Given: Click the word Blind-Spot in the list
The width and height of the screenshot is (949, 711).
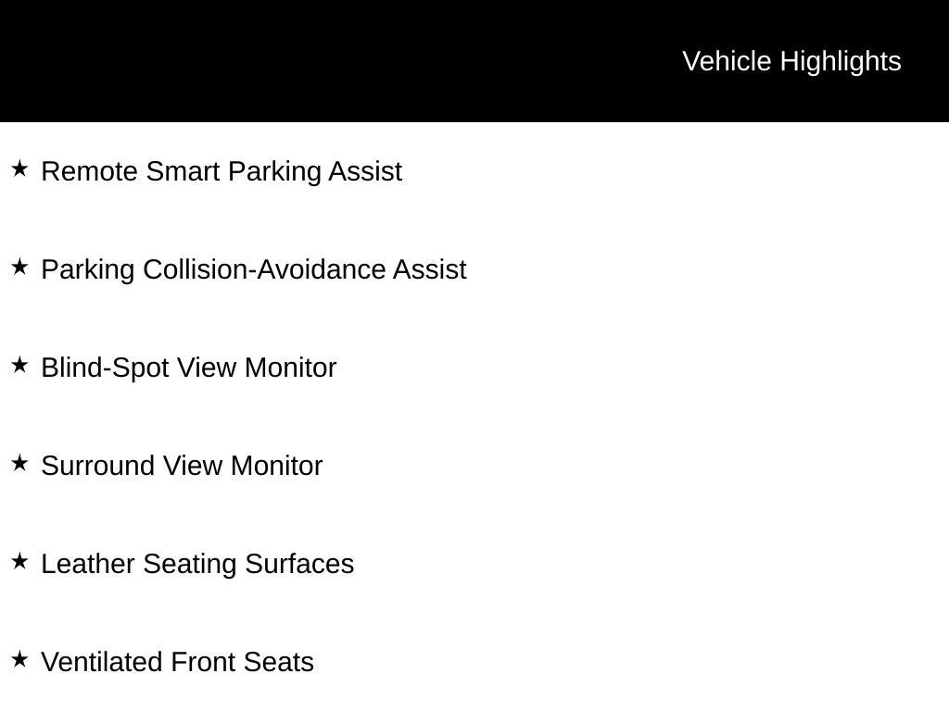Looking at the screenshot, I should (105, 368).
